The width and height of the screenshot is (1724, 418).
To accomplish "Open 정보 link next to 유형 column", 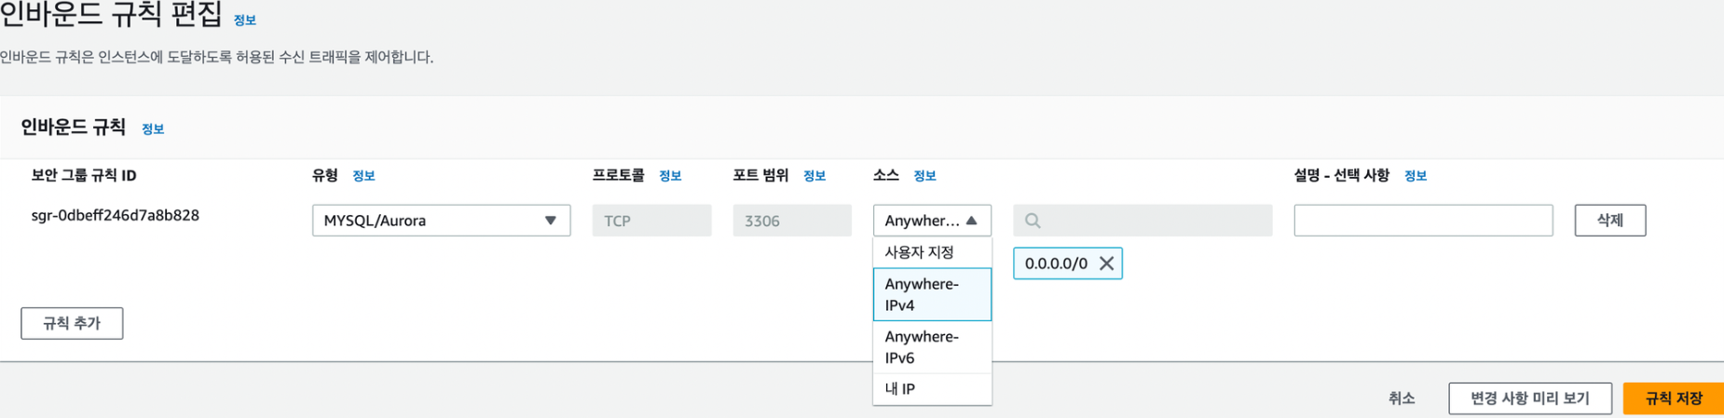I will coord(363,176).
